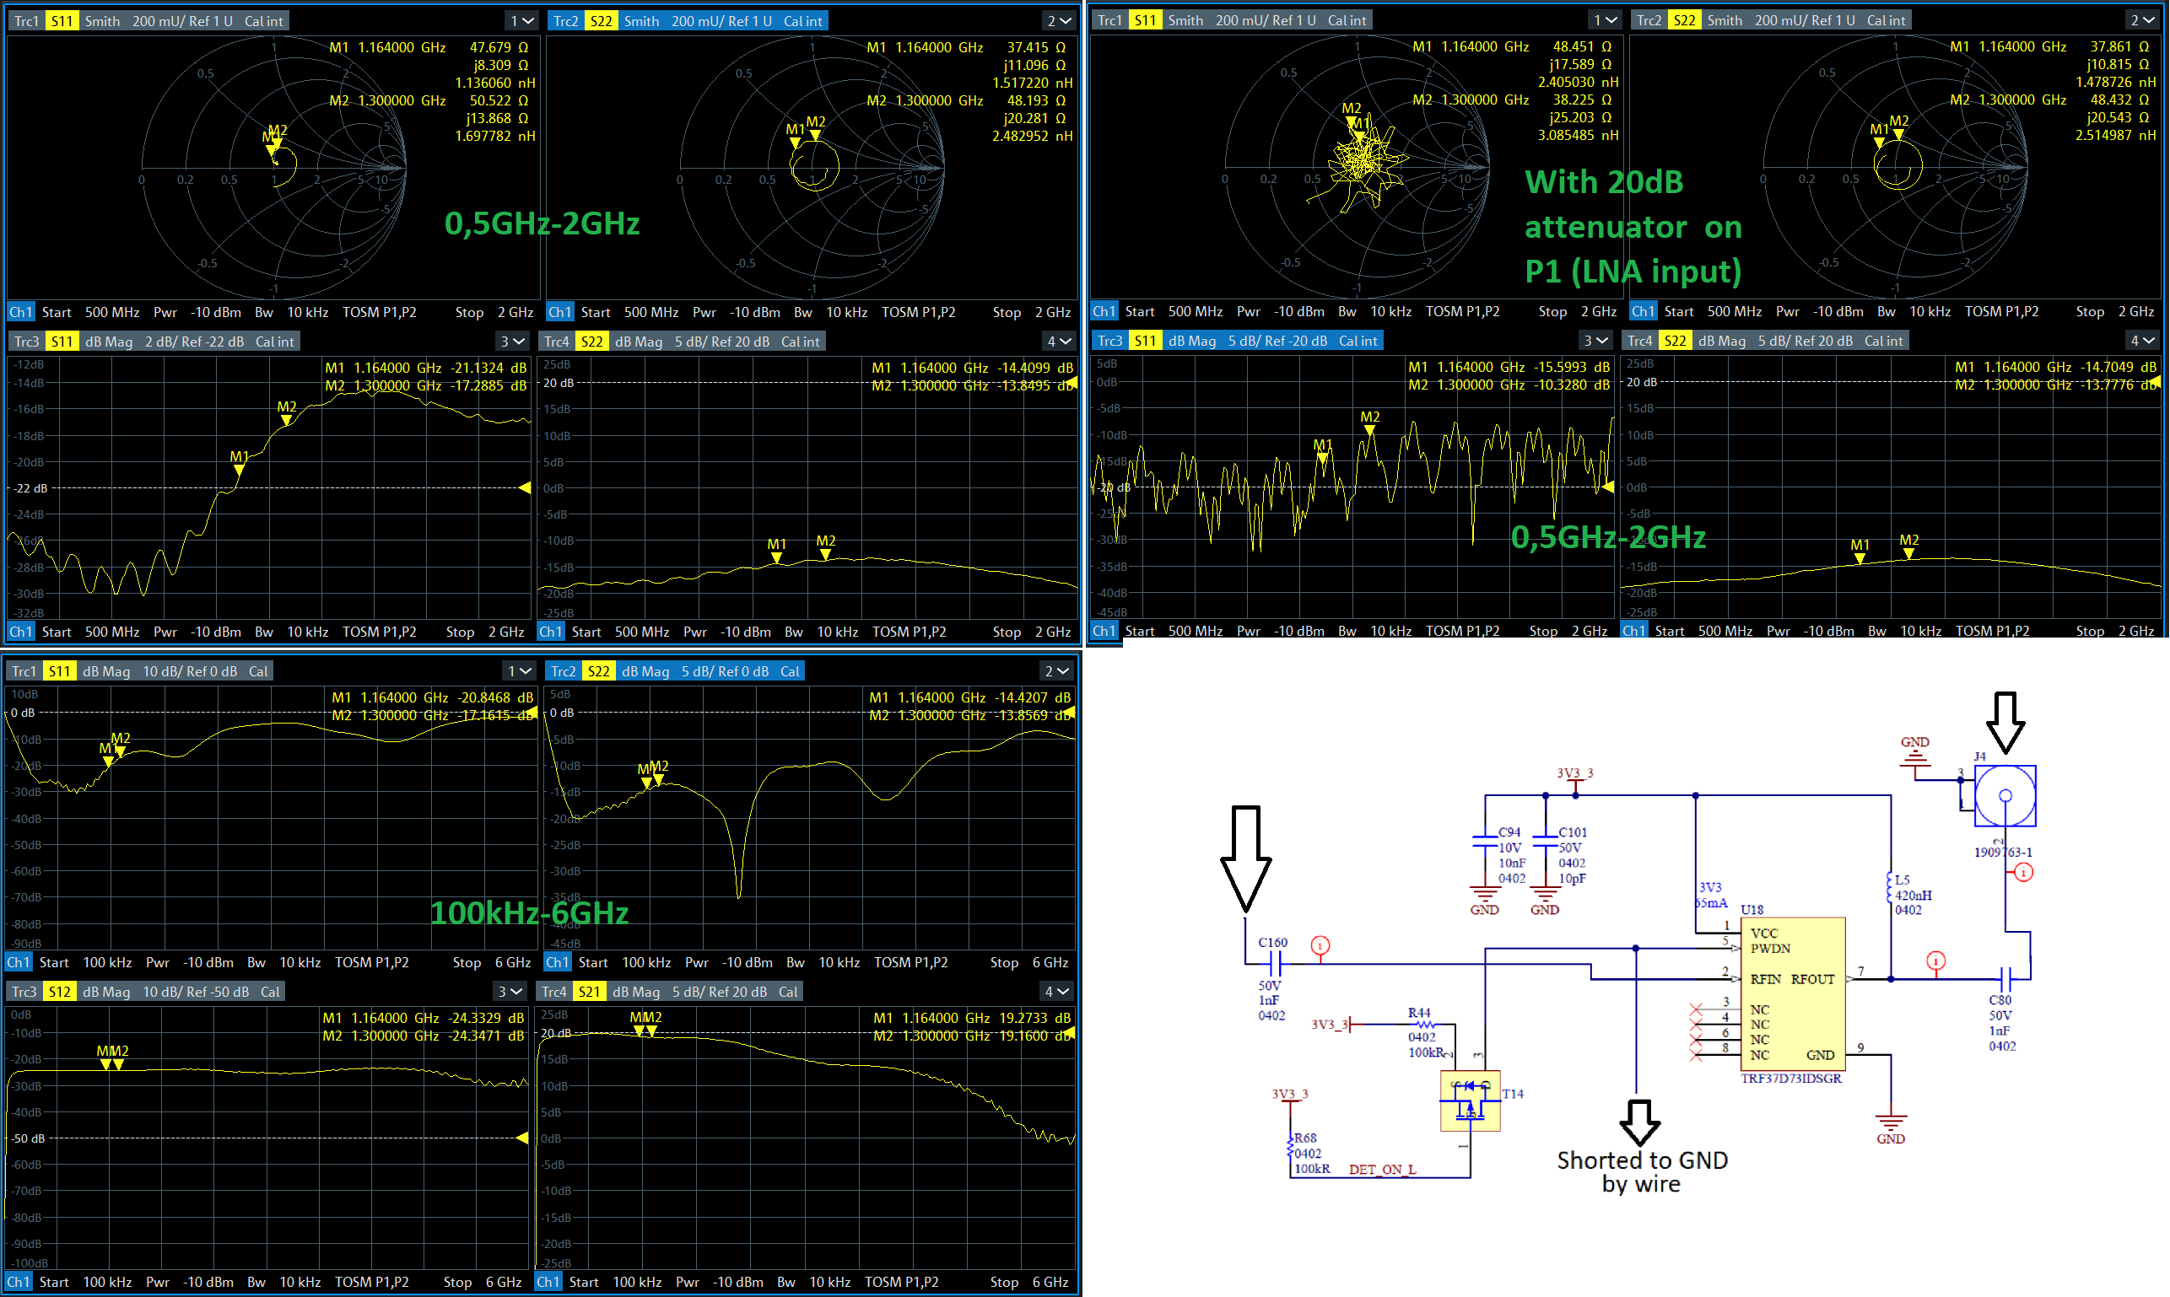Click the -22 dB reference level triangle
This screenshot has height=1297, width=2170.
click(x=525, y=487)
